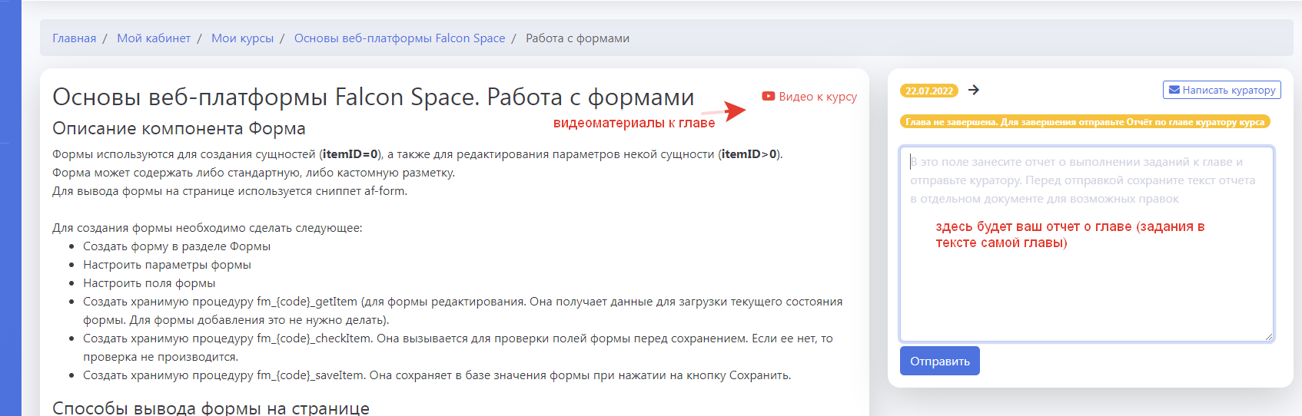
Task: Click the Описание компонента Форма heading
Action: [179, 128]
